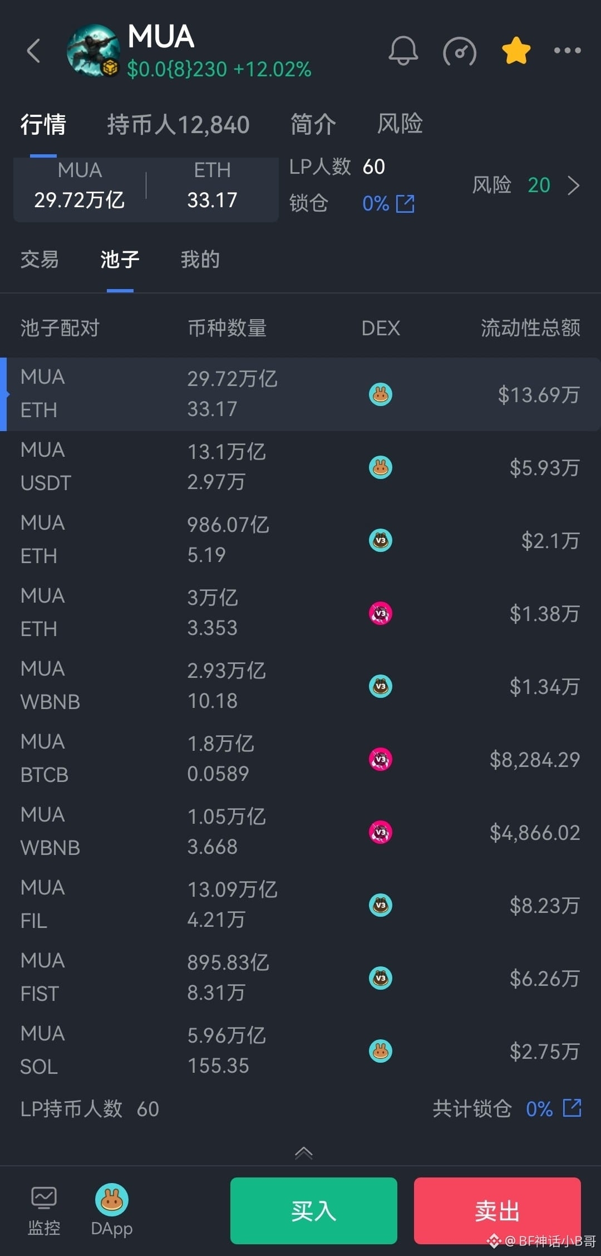The height and width of the screenshot is (1256, 601).
Task: Open the 风险 risk tab
Action: click(x=400, y=124)
